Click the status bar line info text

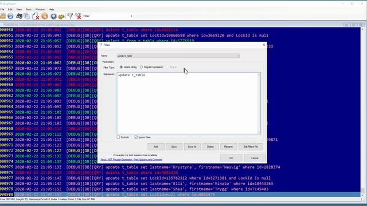point(47,199)
